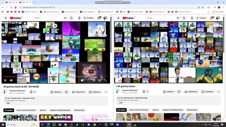This screenshot has width=226, height=127.
Task: Open the new tab plus button
Action: (34, 2)
